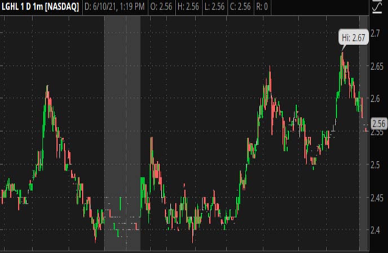Click the LGHL 1 D 1m symbol label
The width and height of the screenshot is (388, 253).
click(41, 7)
